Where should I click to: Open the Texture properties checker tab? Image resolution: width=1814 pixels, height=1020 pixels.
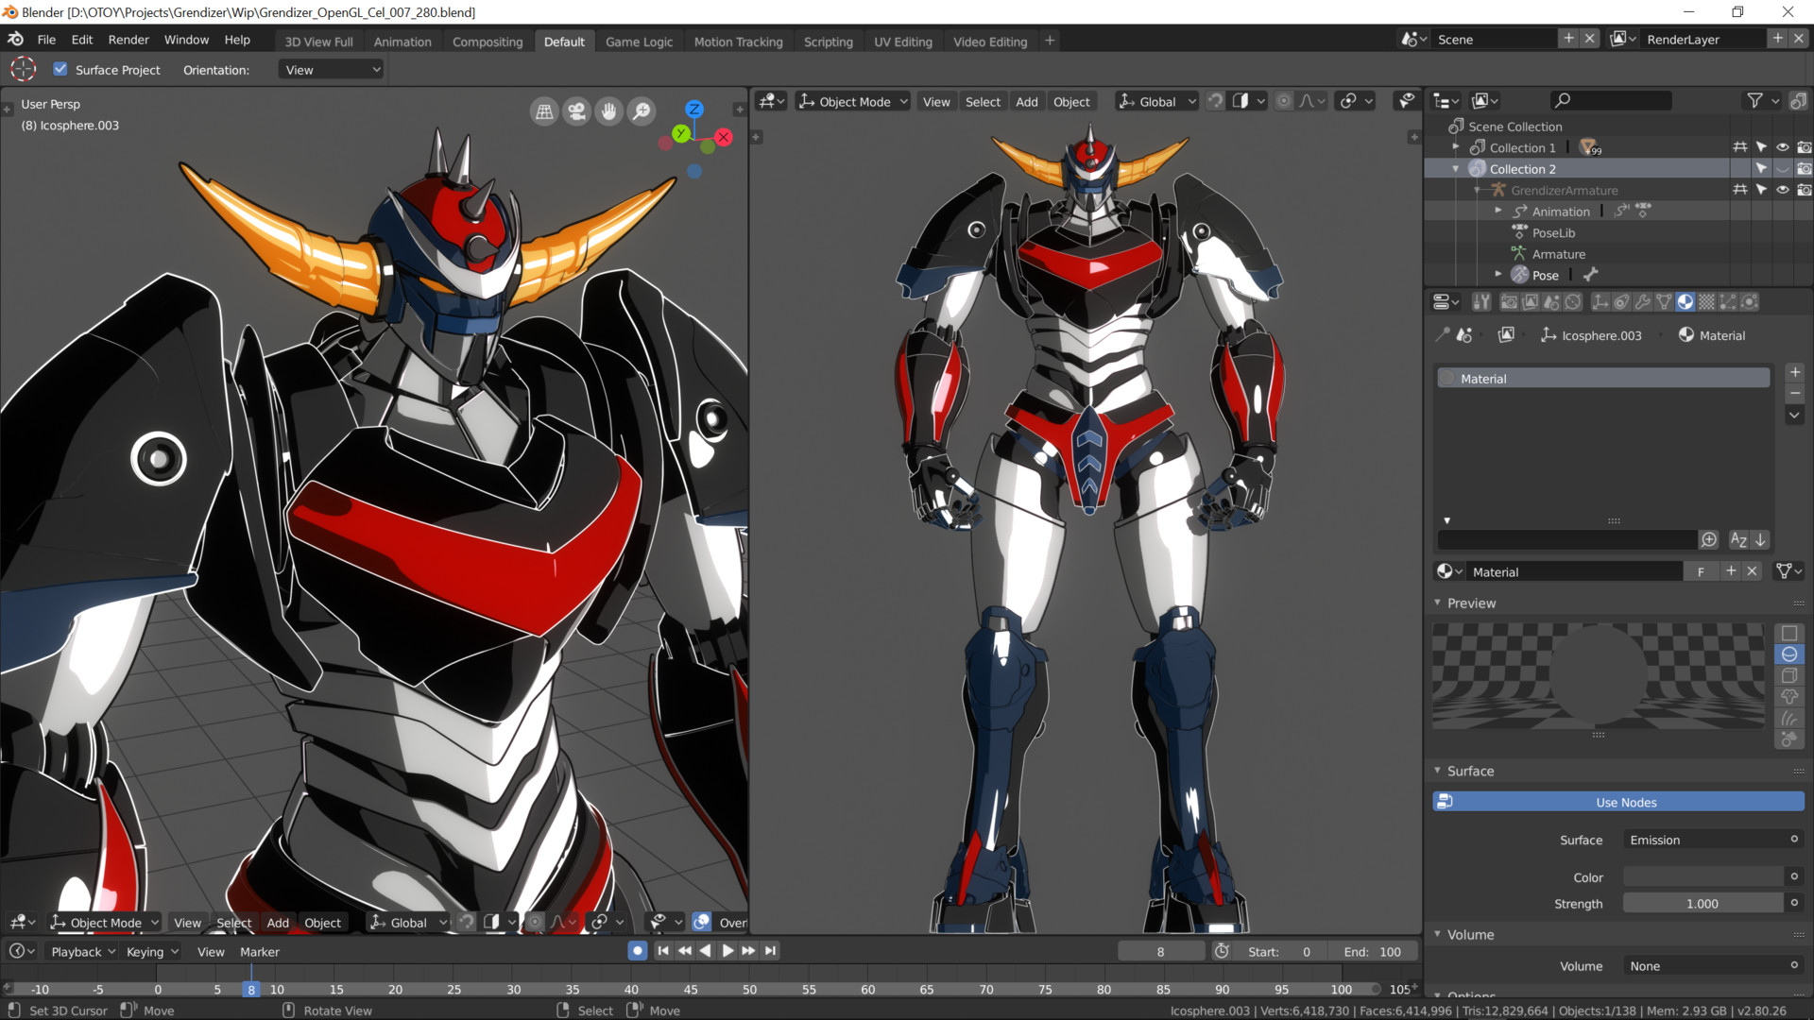click(x=1706, y=302)
